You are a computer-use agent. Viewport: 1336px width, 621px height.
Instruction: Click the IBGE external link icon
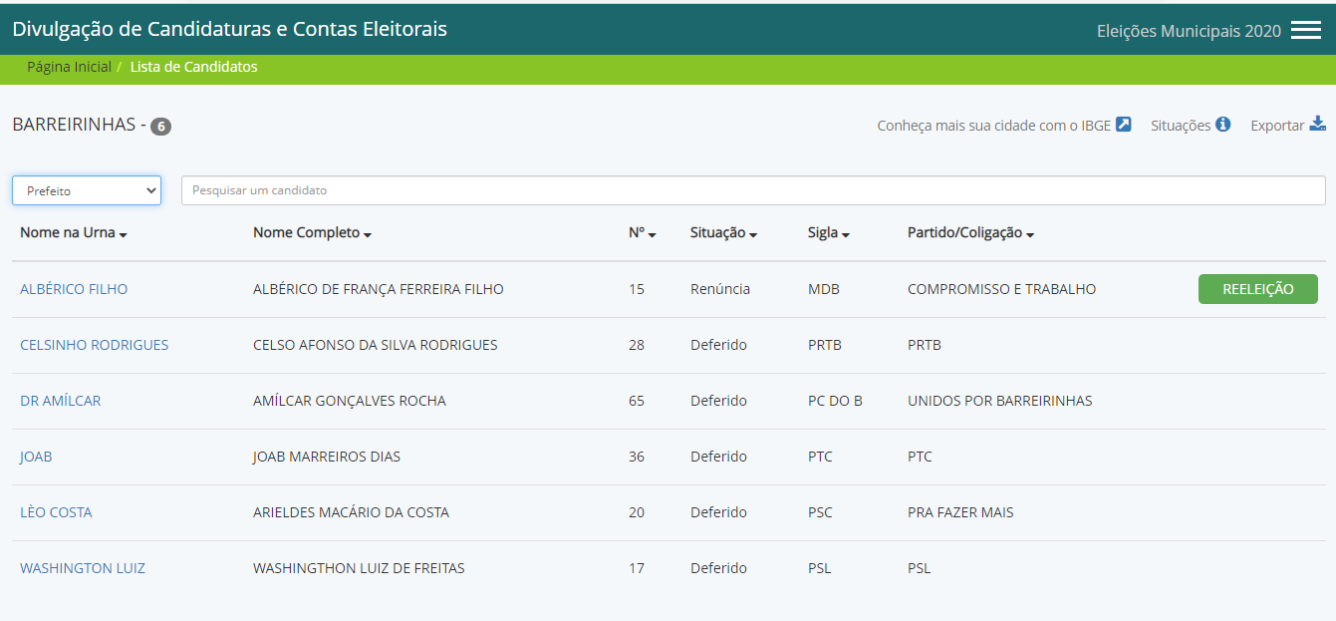coord(1123,125)
